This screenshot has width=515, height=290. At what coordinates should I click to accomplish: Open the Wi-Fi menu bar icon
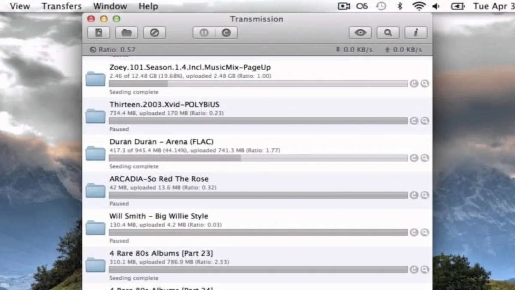coord(418,6)
